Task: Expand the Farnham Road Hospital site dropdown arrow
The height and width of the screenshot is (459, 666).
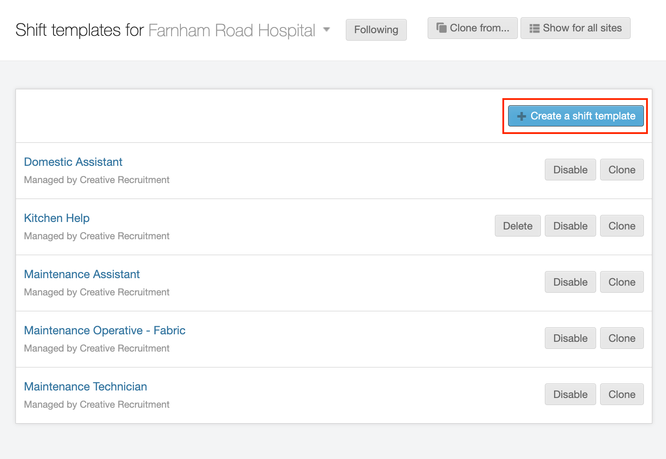Action: (x=326, y=30)
